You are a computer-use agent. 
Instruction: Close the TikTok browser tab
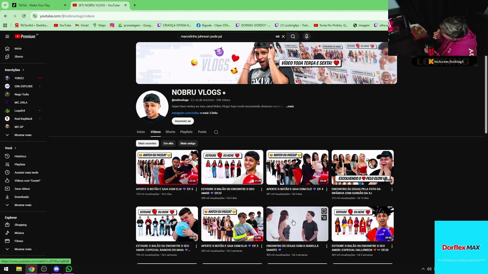point(65,5)
